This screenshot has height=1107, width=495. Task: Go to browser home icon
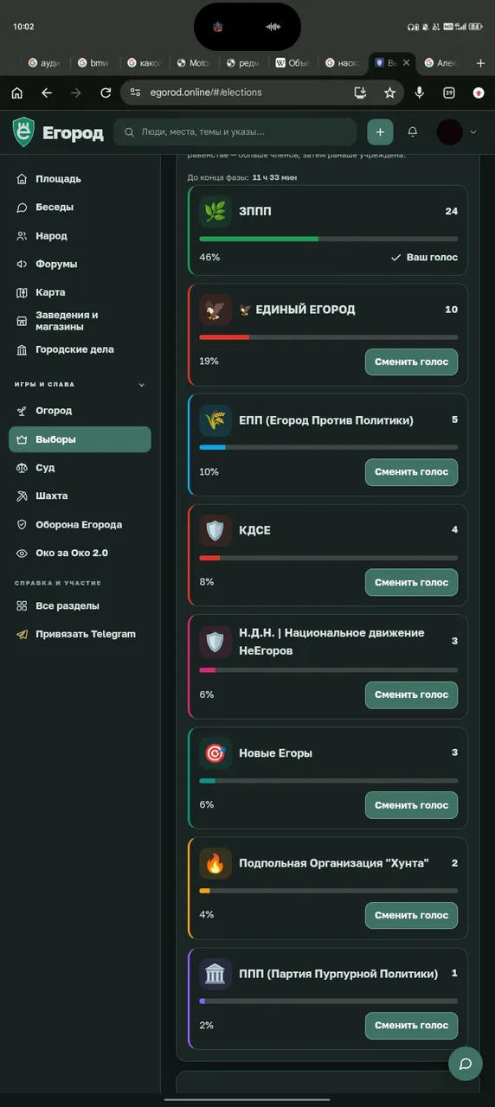pyautogui.click(x=17, y=93)
